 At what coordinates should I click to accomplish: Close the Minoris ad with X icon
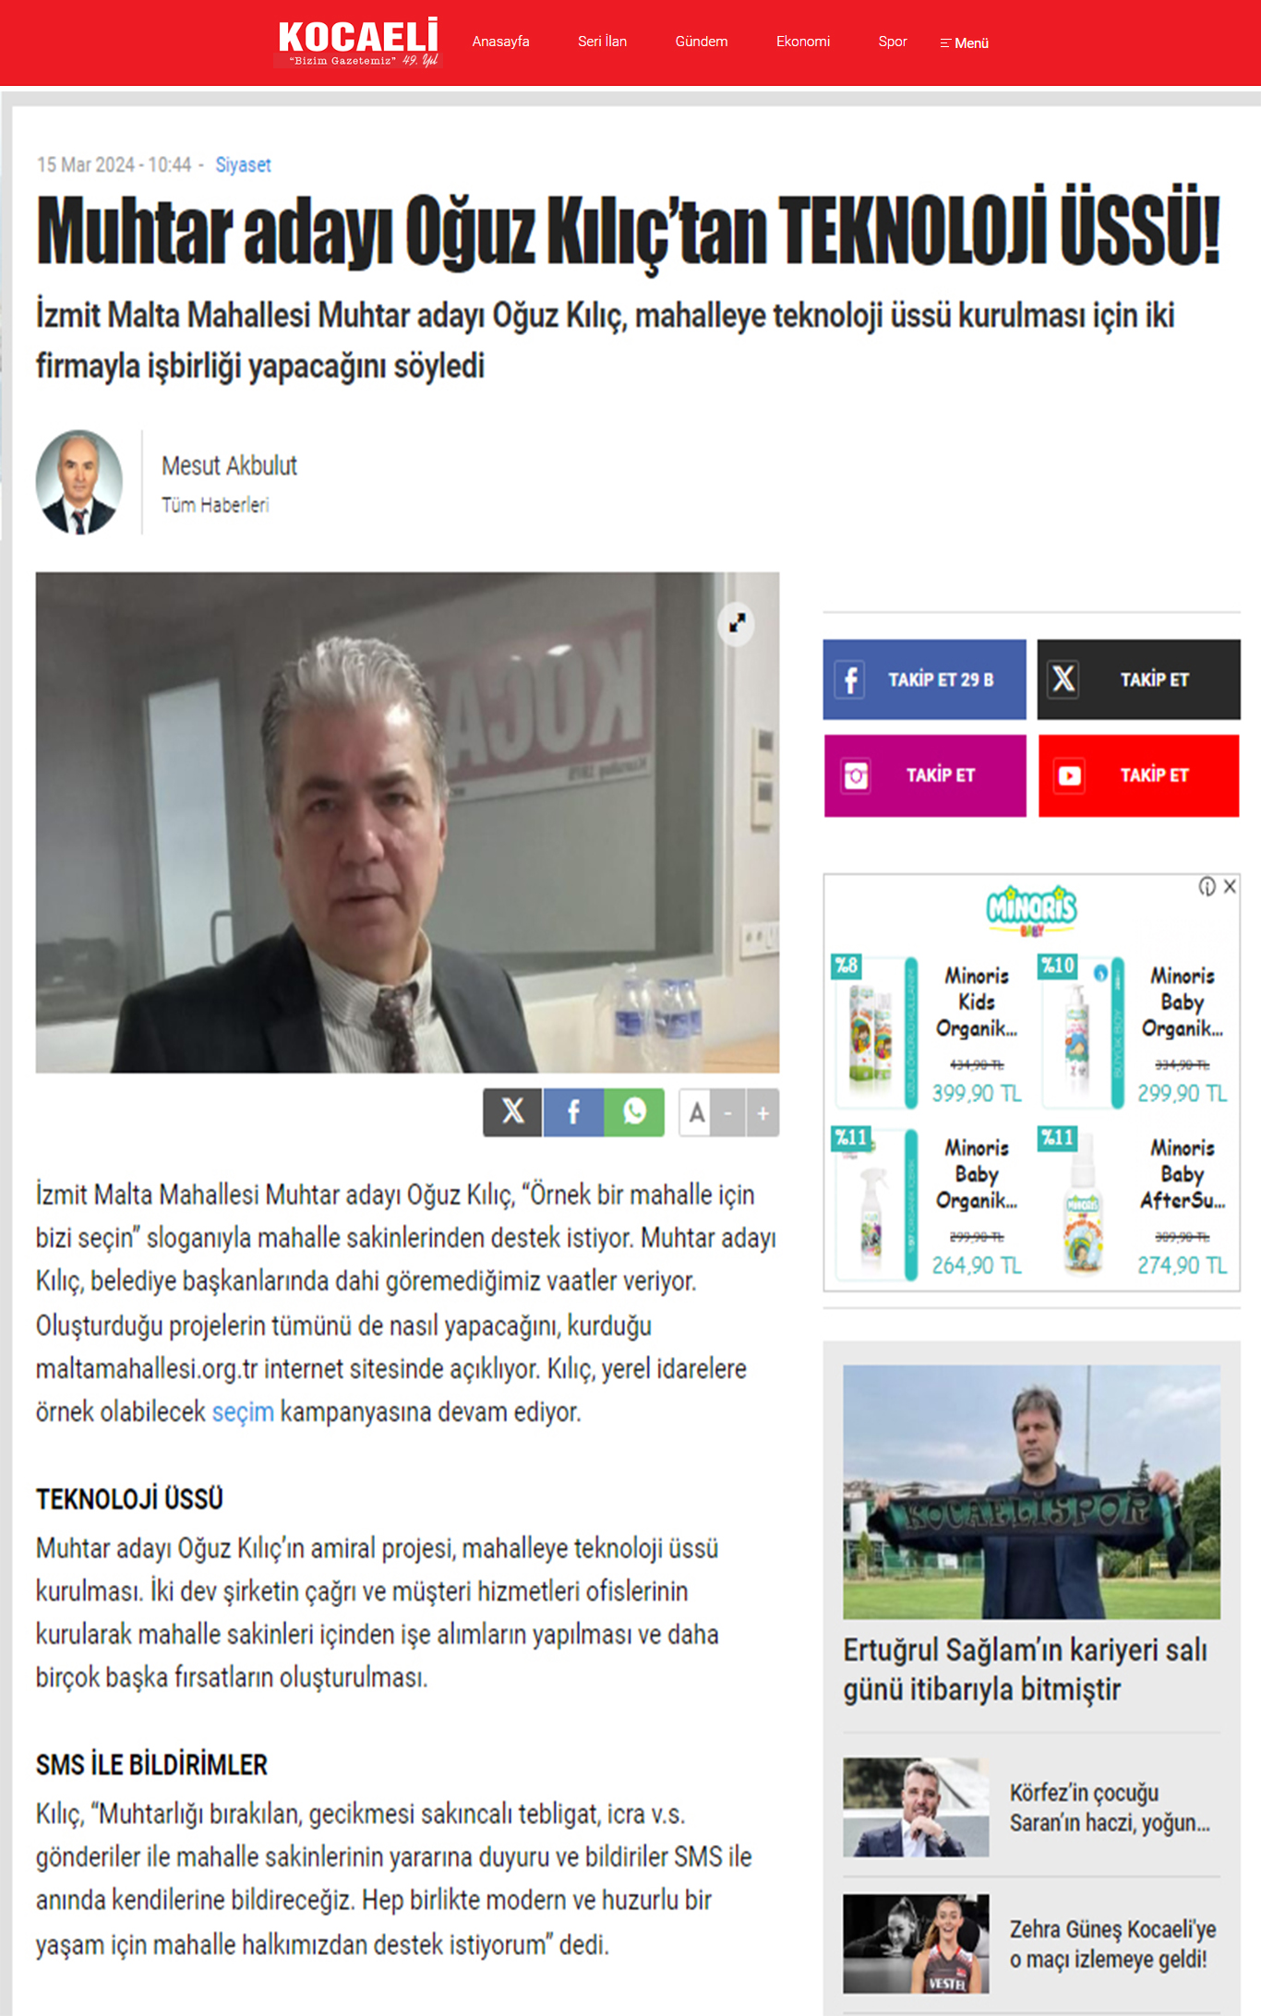1230,886
